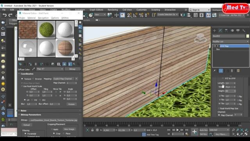250x141 pixels.
Task: Open the Align tool
Action: (189, 15)
